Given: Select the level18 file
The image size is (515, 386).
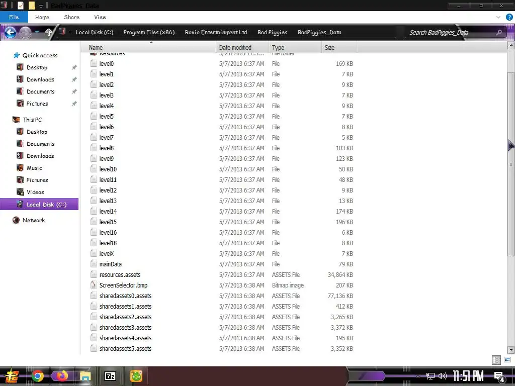Looking at the screenshot, I should tap(108, 243).
